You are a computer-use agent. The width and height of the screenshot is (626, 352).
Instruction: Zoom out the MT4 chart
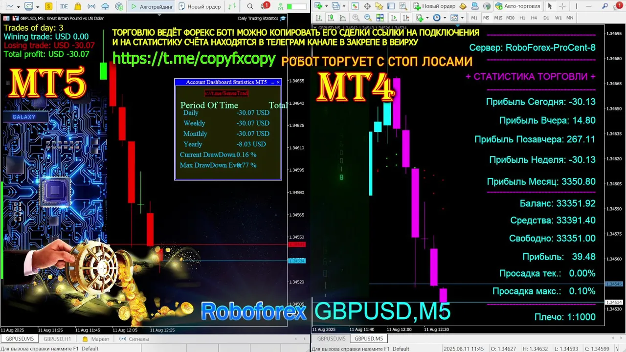[368, 18]
